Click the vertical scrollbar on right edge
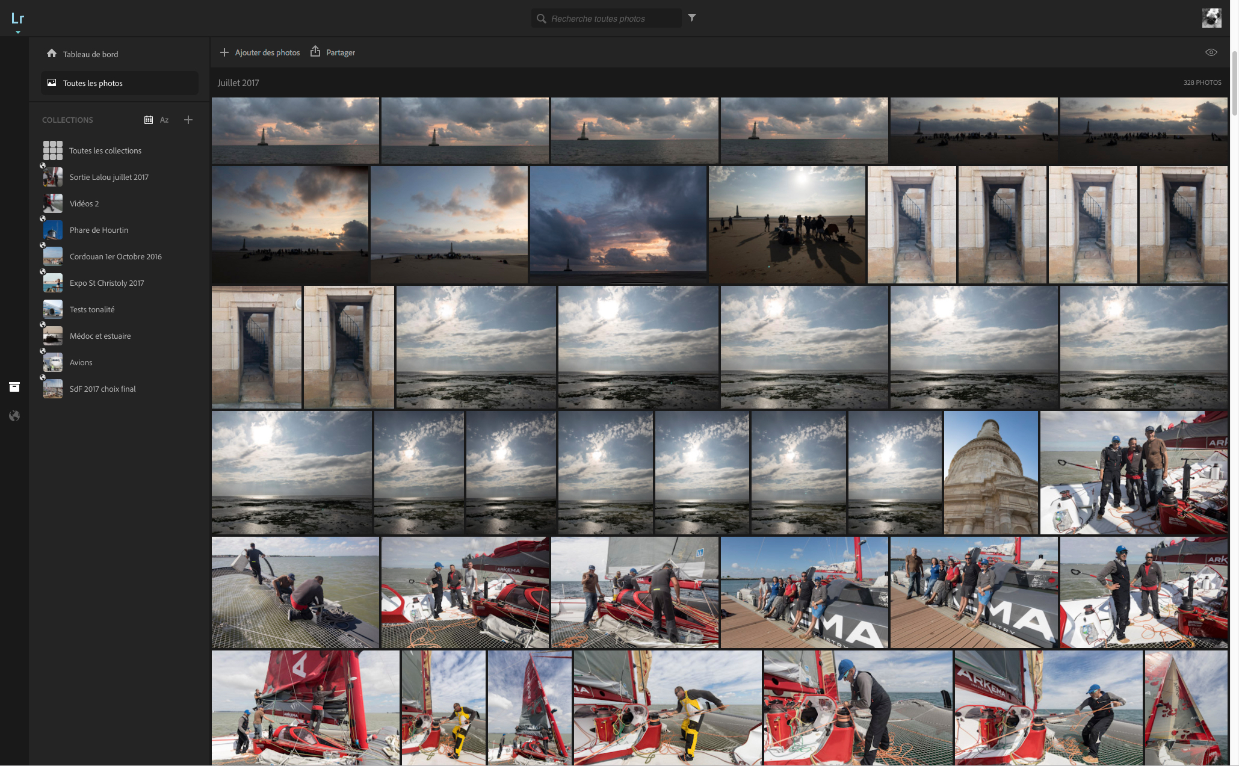Image resolution: width=1239 pixels, height=766 pixels. pos(1235,84)
